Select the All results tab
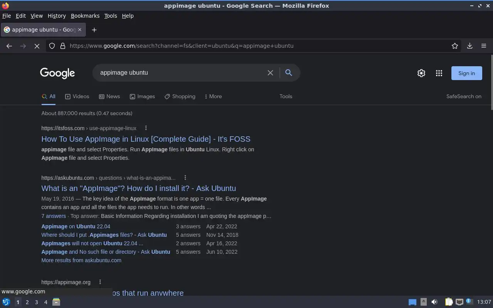This screenshot has width=493, height=308. click(x=49, y=96)
